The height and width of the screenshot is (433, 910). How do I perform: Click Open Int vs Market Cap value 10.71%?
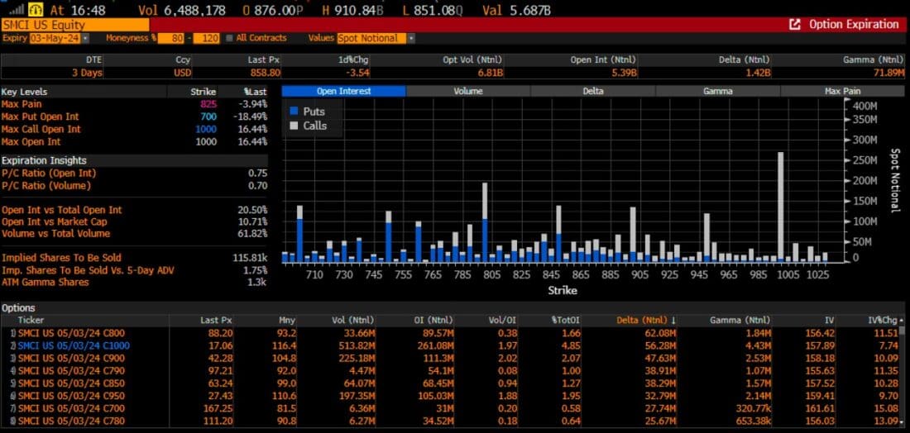pyautogui.click(x=252, y=222)
